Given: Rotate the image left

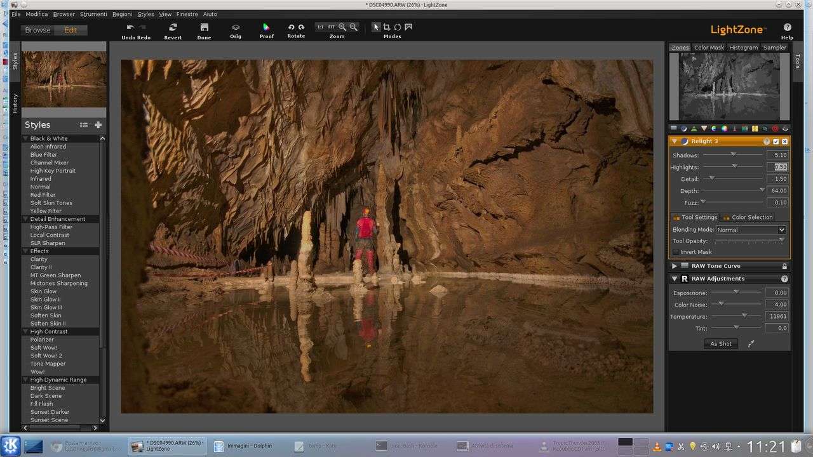Looking at the screenshot, I should click(291, 27).
